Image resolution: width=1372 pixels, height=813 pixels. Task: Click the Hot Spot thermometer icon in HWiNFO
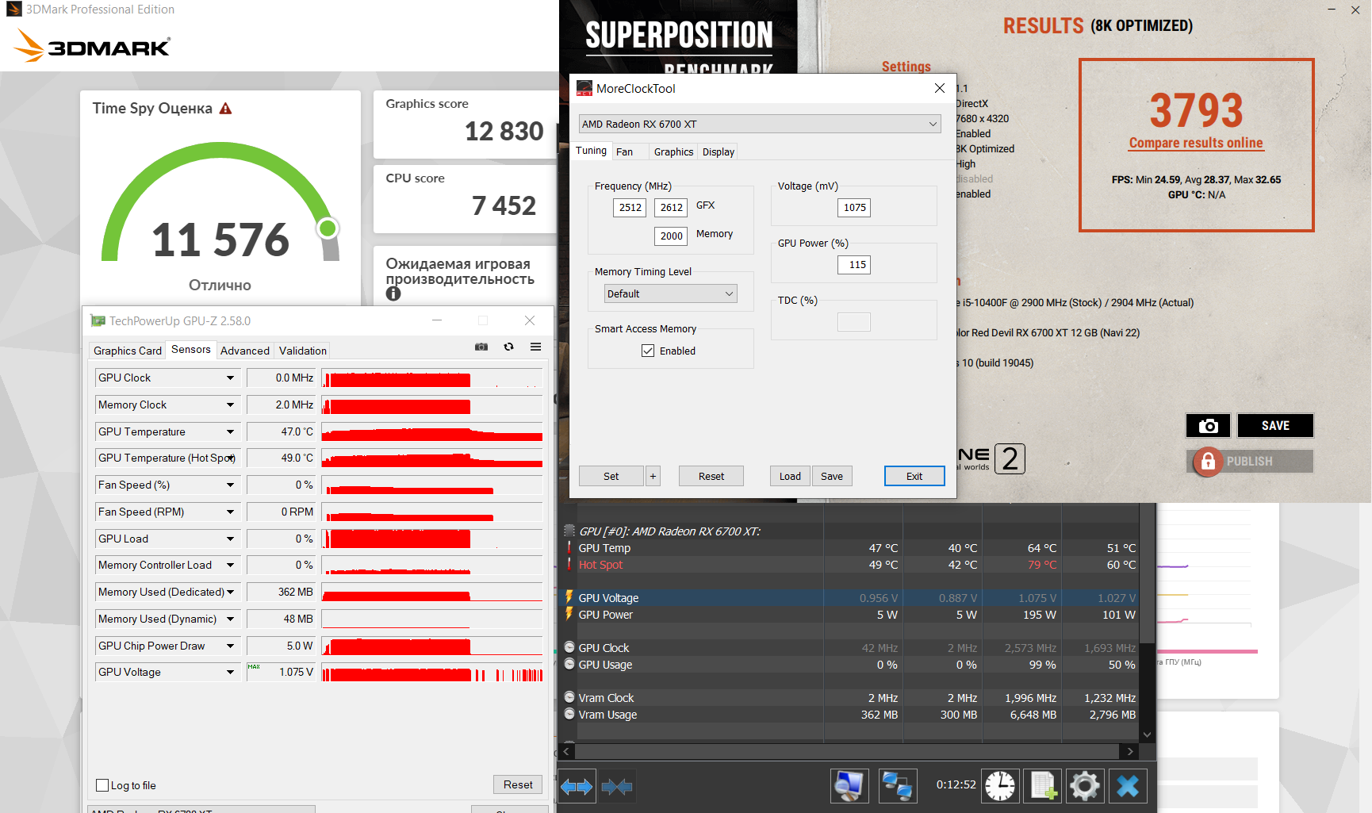click(x=569, y=564)
